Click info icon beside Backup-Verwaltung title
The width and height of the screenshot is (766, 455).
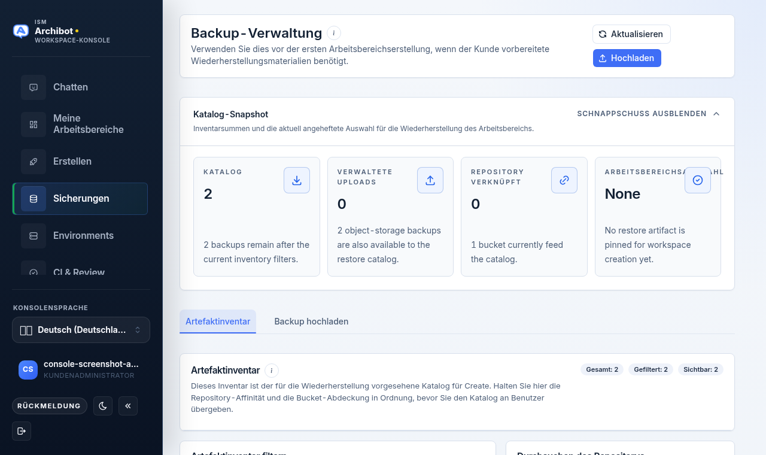coord(334,33)
